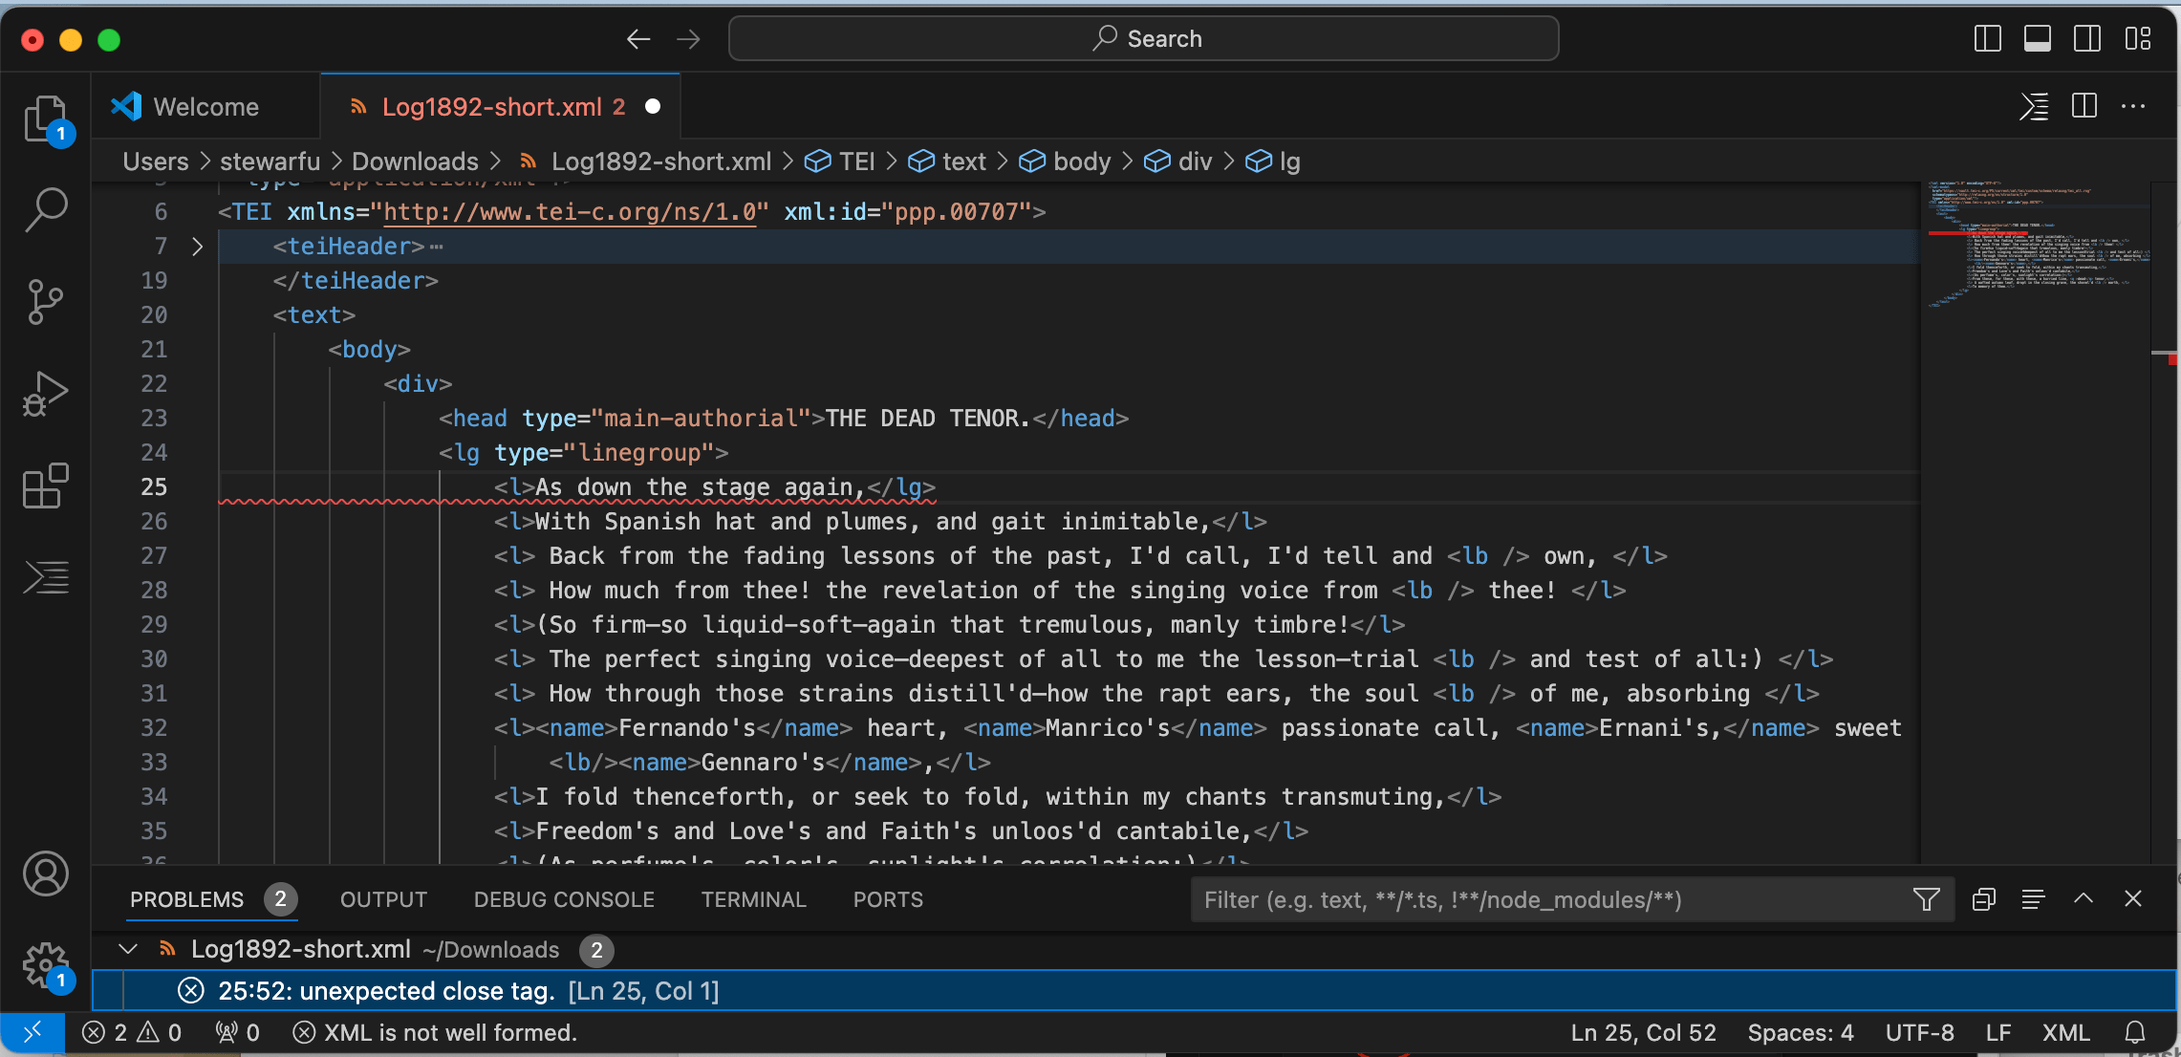
Task: Open the TERMINAL panel tab
Action: 753,899
